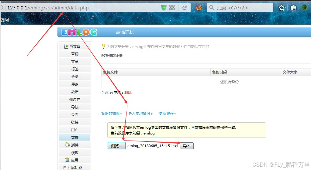
Task: Click the 导入 import button
Action: point(186,146)
